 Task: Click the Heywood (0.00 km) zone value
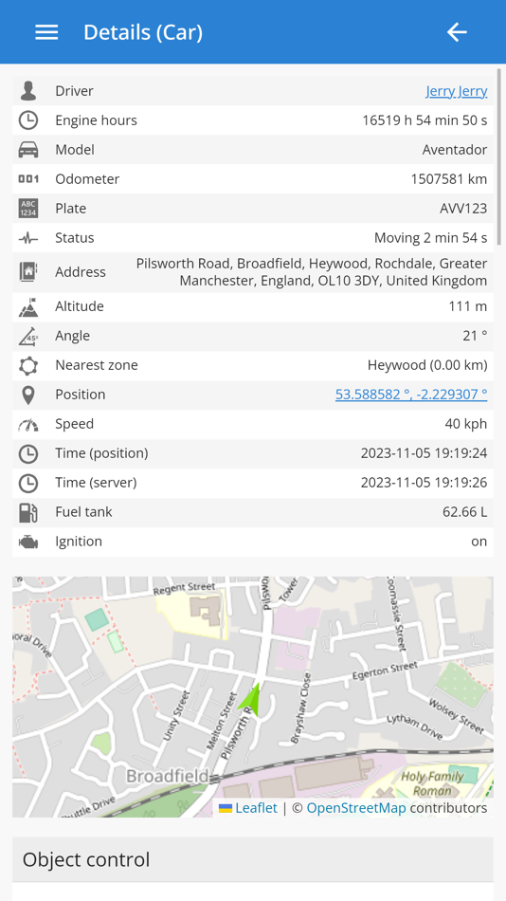[427, 365]
